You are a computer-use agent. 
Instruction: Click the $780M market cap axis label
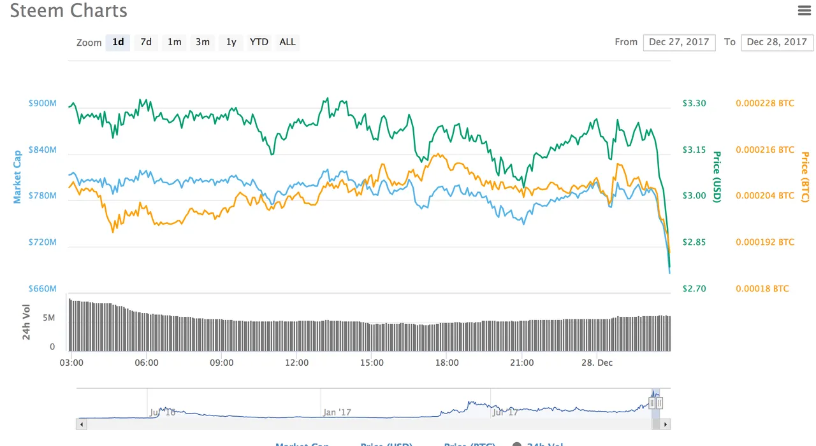tap(43, 196)
